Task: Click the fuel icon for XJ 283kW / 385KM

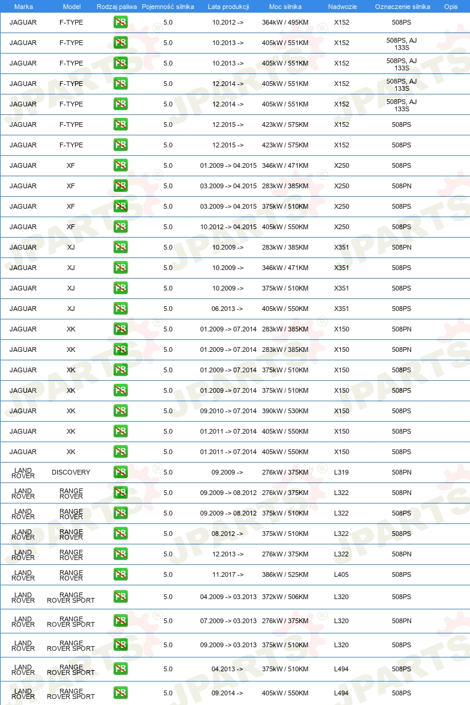Action: coord(120,247)
